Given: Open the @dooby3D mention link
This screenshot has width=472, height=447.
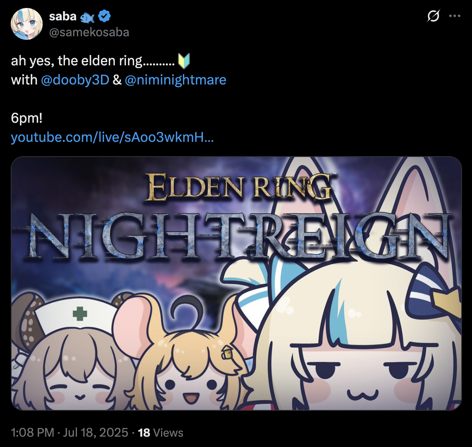Looking at the screenshot, I should [x=75, y=80].
